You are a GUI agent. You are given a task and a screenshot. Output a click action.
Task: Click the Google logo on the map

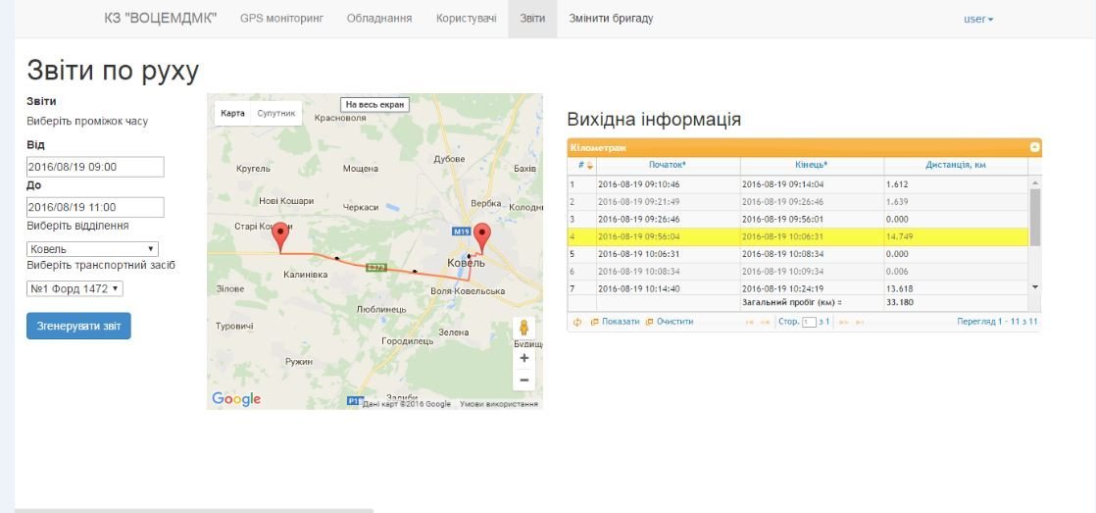tap(236, 398)
